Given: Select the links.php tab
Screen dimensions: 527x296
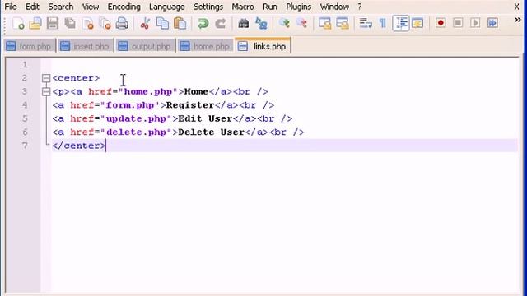Looking at the screenshot, I should (x=263, y=46).
